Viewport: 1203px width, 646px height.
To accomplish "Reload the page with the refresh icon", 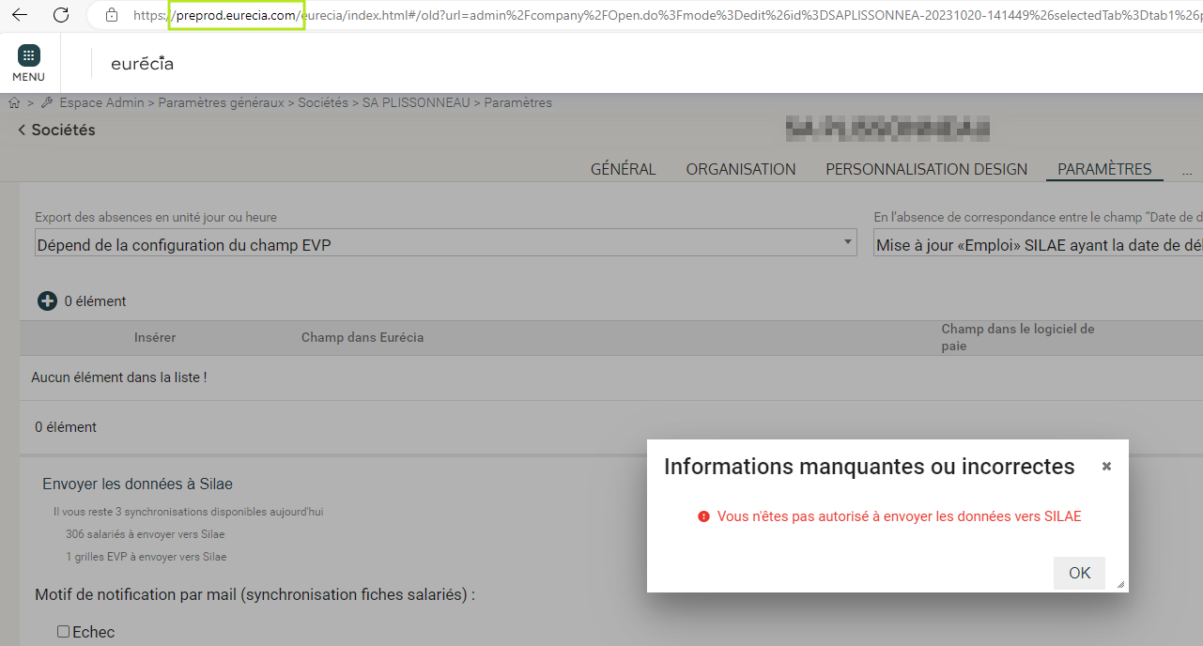I will click(61, 15).
